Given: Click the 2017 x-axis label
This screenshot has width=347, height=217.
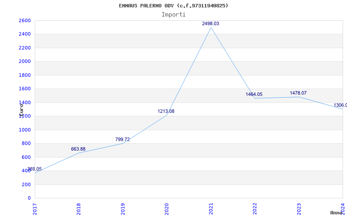Looking at the screenshot, I should click(x=35, y=209).
